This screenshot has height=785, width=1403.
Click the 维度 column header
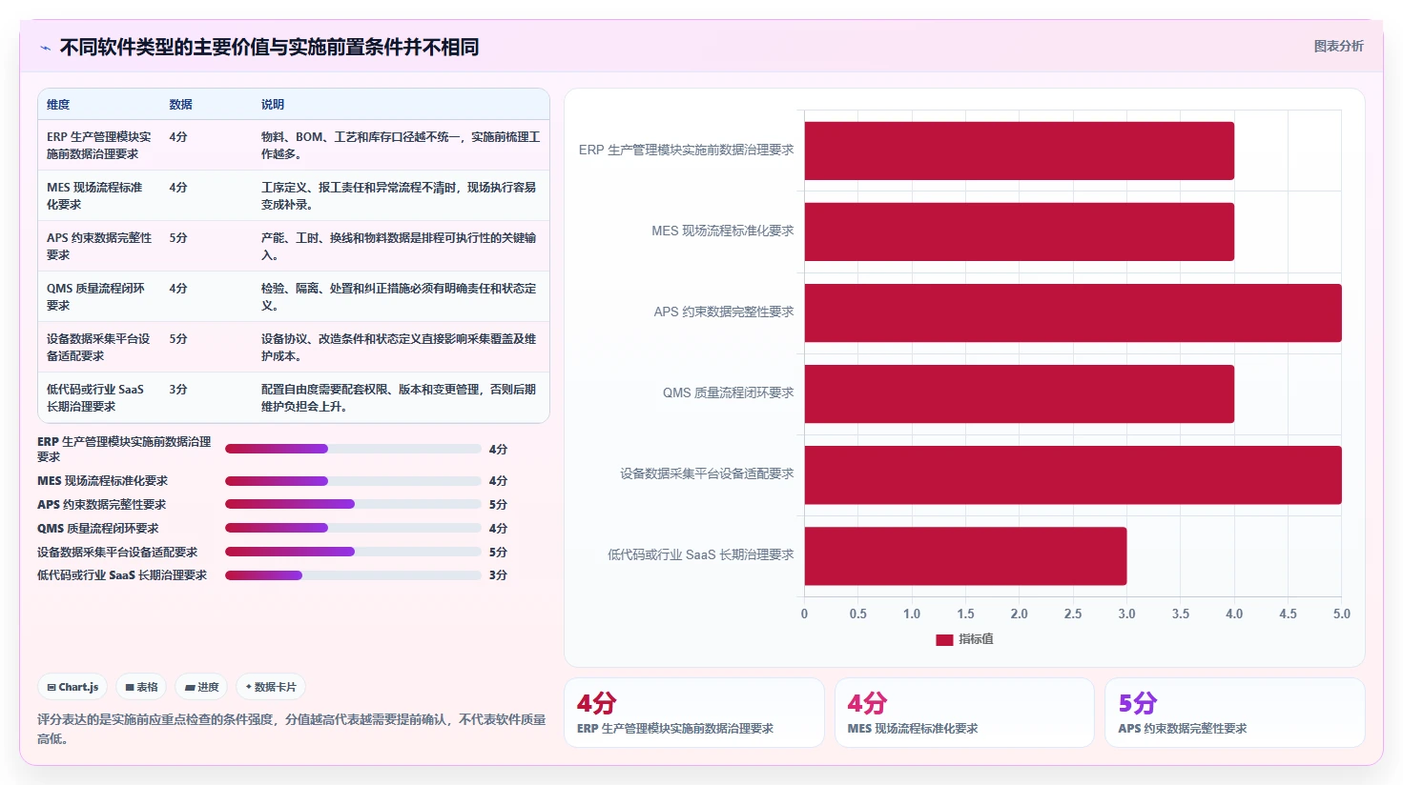pos(58,105)
